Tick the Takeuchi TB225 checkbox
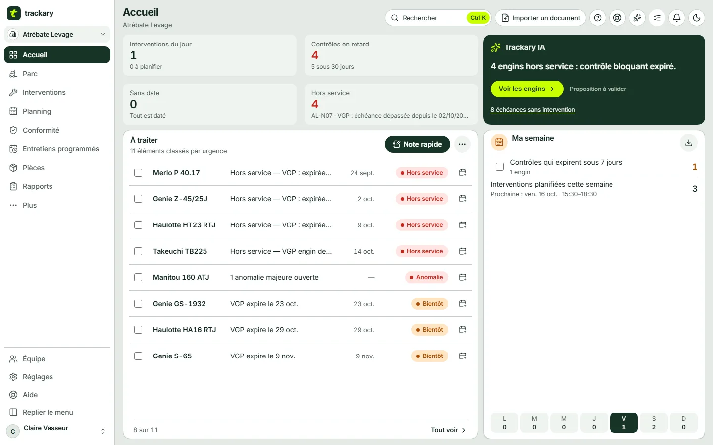713x445 pixels. point(138,251)
